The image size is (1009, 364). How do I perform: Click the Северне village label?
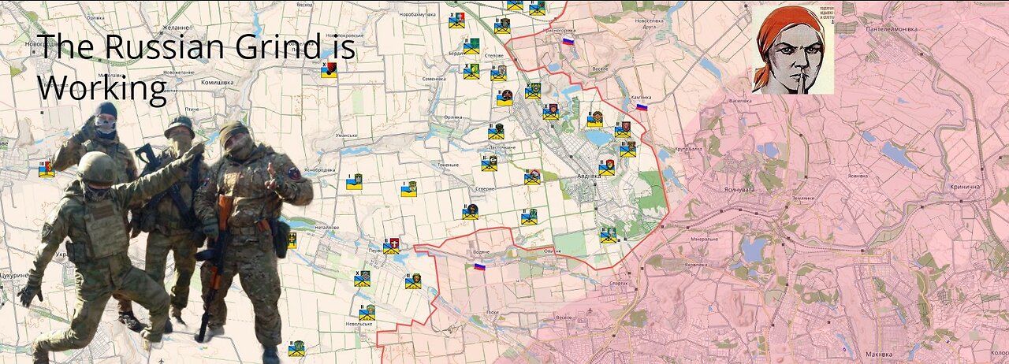[x=486, y=188]
